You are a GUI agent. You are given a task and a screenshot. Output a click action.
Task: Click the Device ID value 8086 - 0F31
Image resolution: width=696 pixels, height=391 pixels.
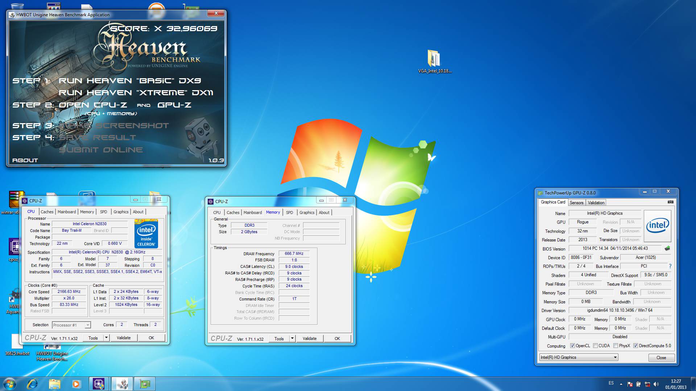[x=581, y=257]
